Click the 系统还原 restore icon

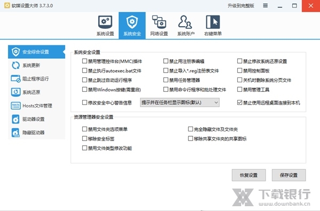pyautogui.click(x=15, y=92)
